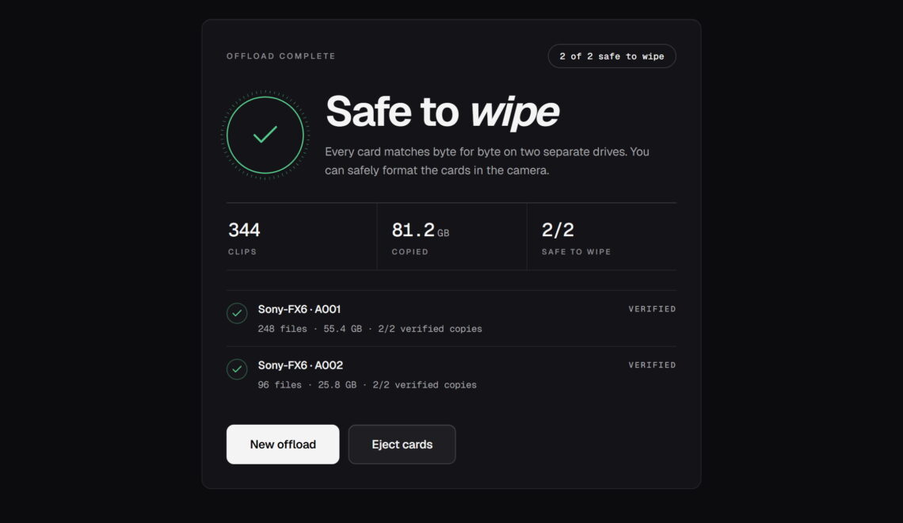Click the byte-for-byte match description text
903x523 pixels.
[487, 162]
